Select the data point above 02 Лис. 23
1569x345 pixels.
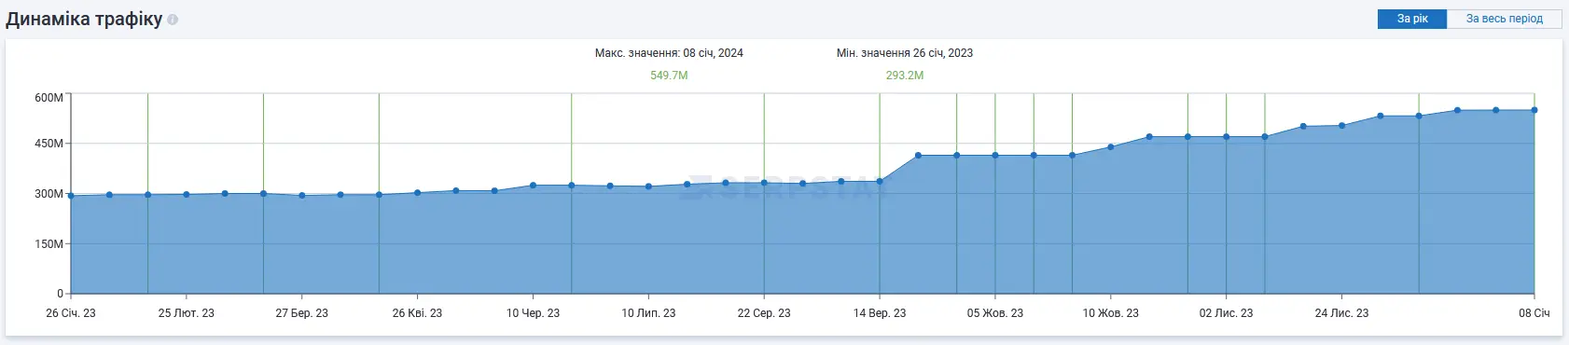(1226, 137)
